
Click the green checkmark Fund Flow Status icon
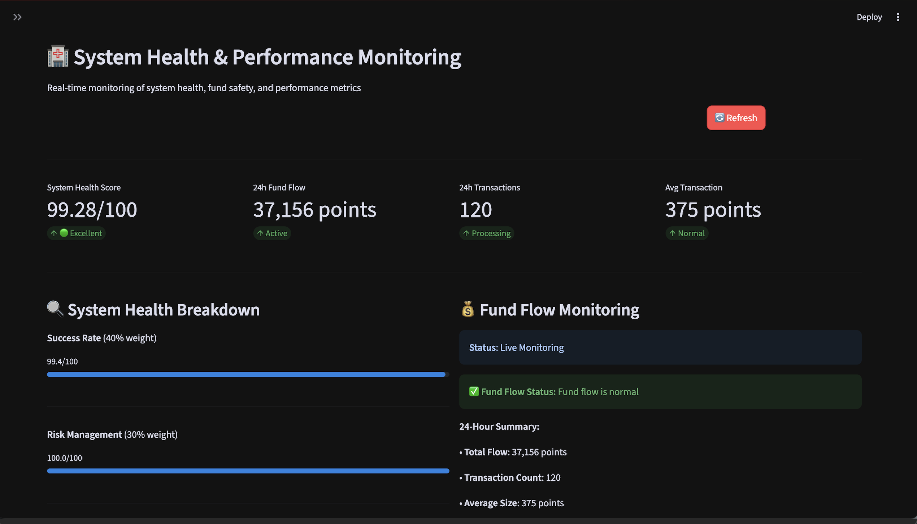[x=474, y=392]
